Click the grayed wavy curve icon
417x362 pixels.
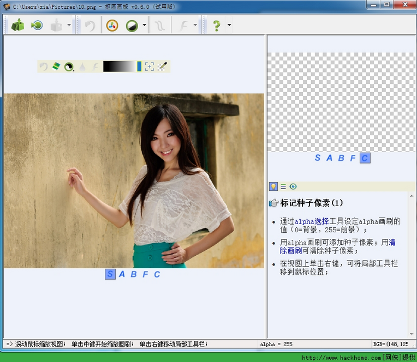tap(160, 26)
